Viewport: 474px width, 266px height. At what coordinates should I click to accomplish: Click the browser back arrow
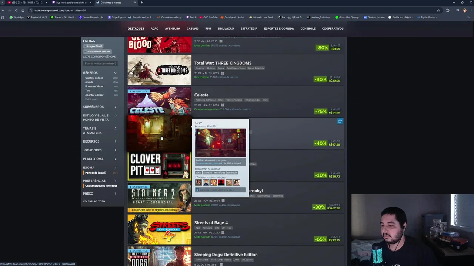tap(3, 10)
